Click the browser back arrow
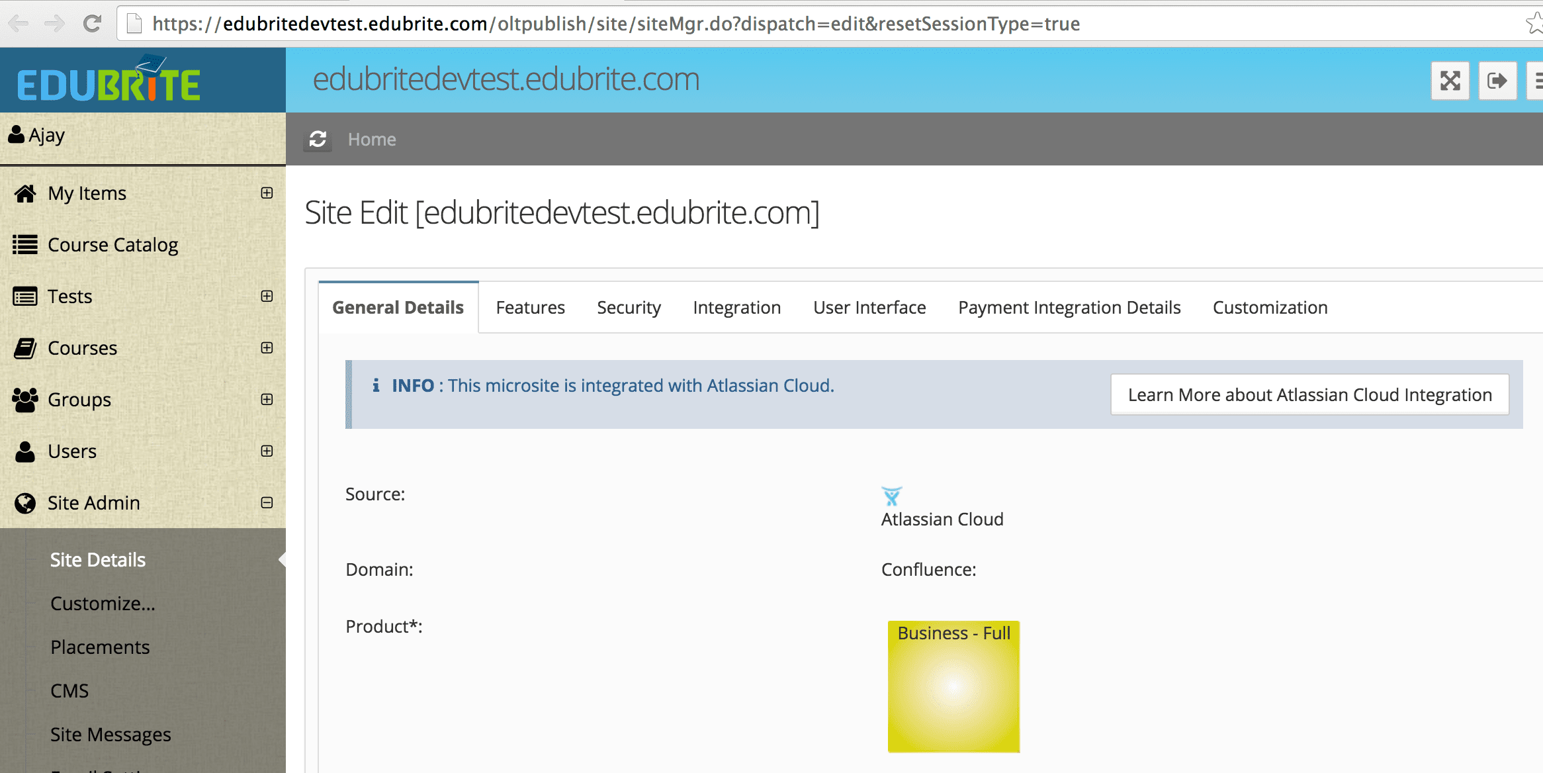 19,24
